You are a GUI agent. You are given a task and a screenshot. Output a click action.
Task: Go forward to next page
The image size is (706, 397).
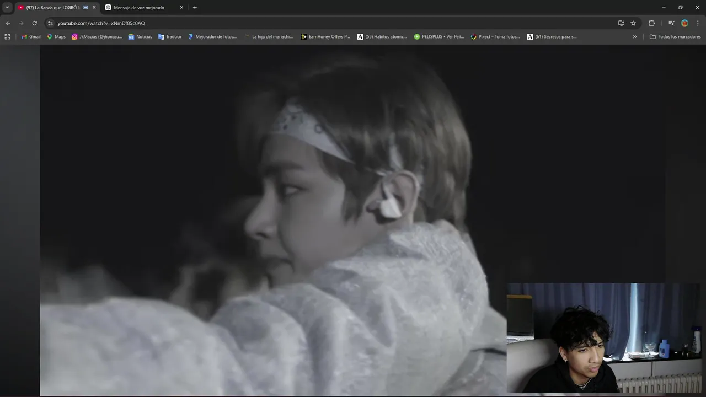[22, 23]
